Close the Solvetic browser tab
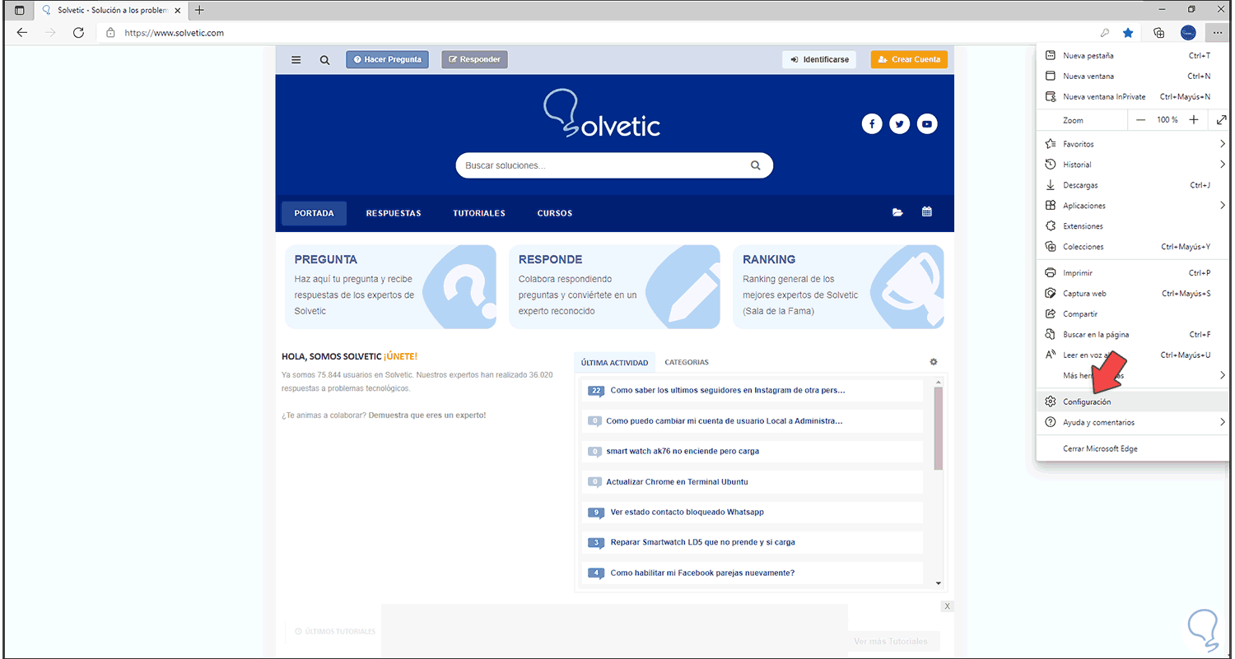 (x=177, y=10)
